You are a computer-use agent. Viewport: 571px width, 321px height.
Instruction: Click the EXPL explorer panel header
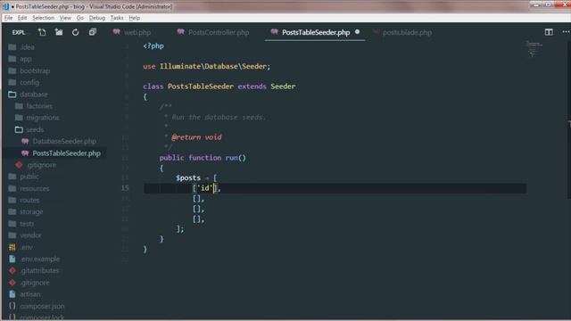point(19,32)
